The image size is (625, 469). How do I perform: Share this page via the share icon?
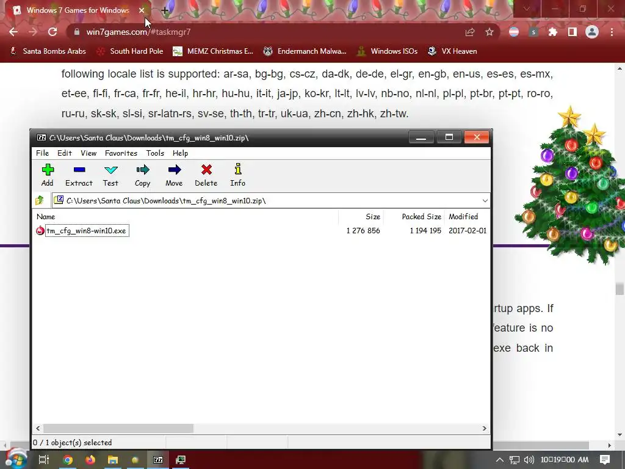point(470,32)
